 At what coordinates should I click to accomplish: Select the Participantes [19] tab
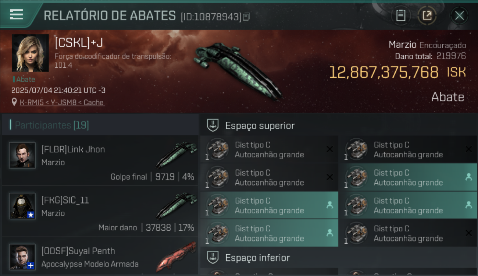(x=51, y=125)
